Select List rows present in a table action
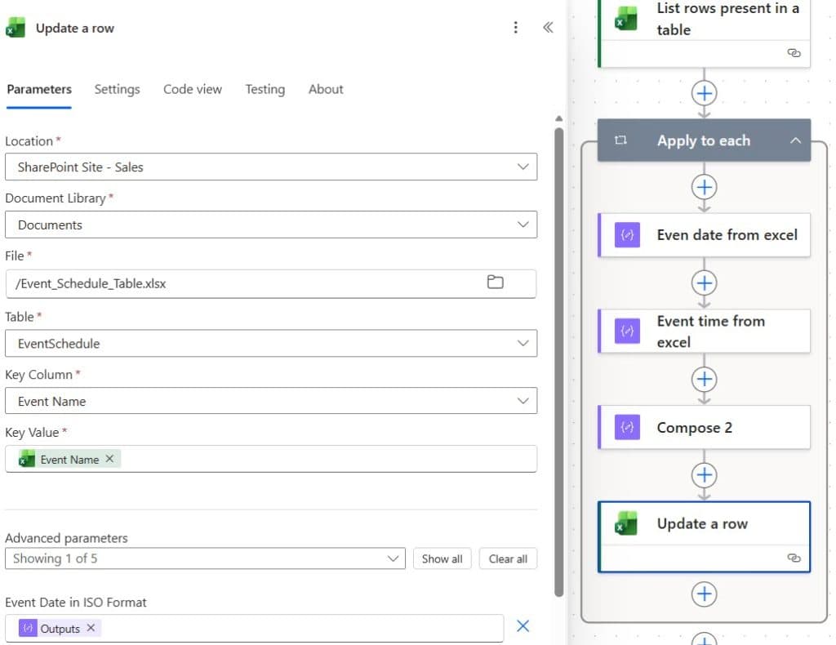 point(704,32)
